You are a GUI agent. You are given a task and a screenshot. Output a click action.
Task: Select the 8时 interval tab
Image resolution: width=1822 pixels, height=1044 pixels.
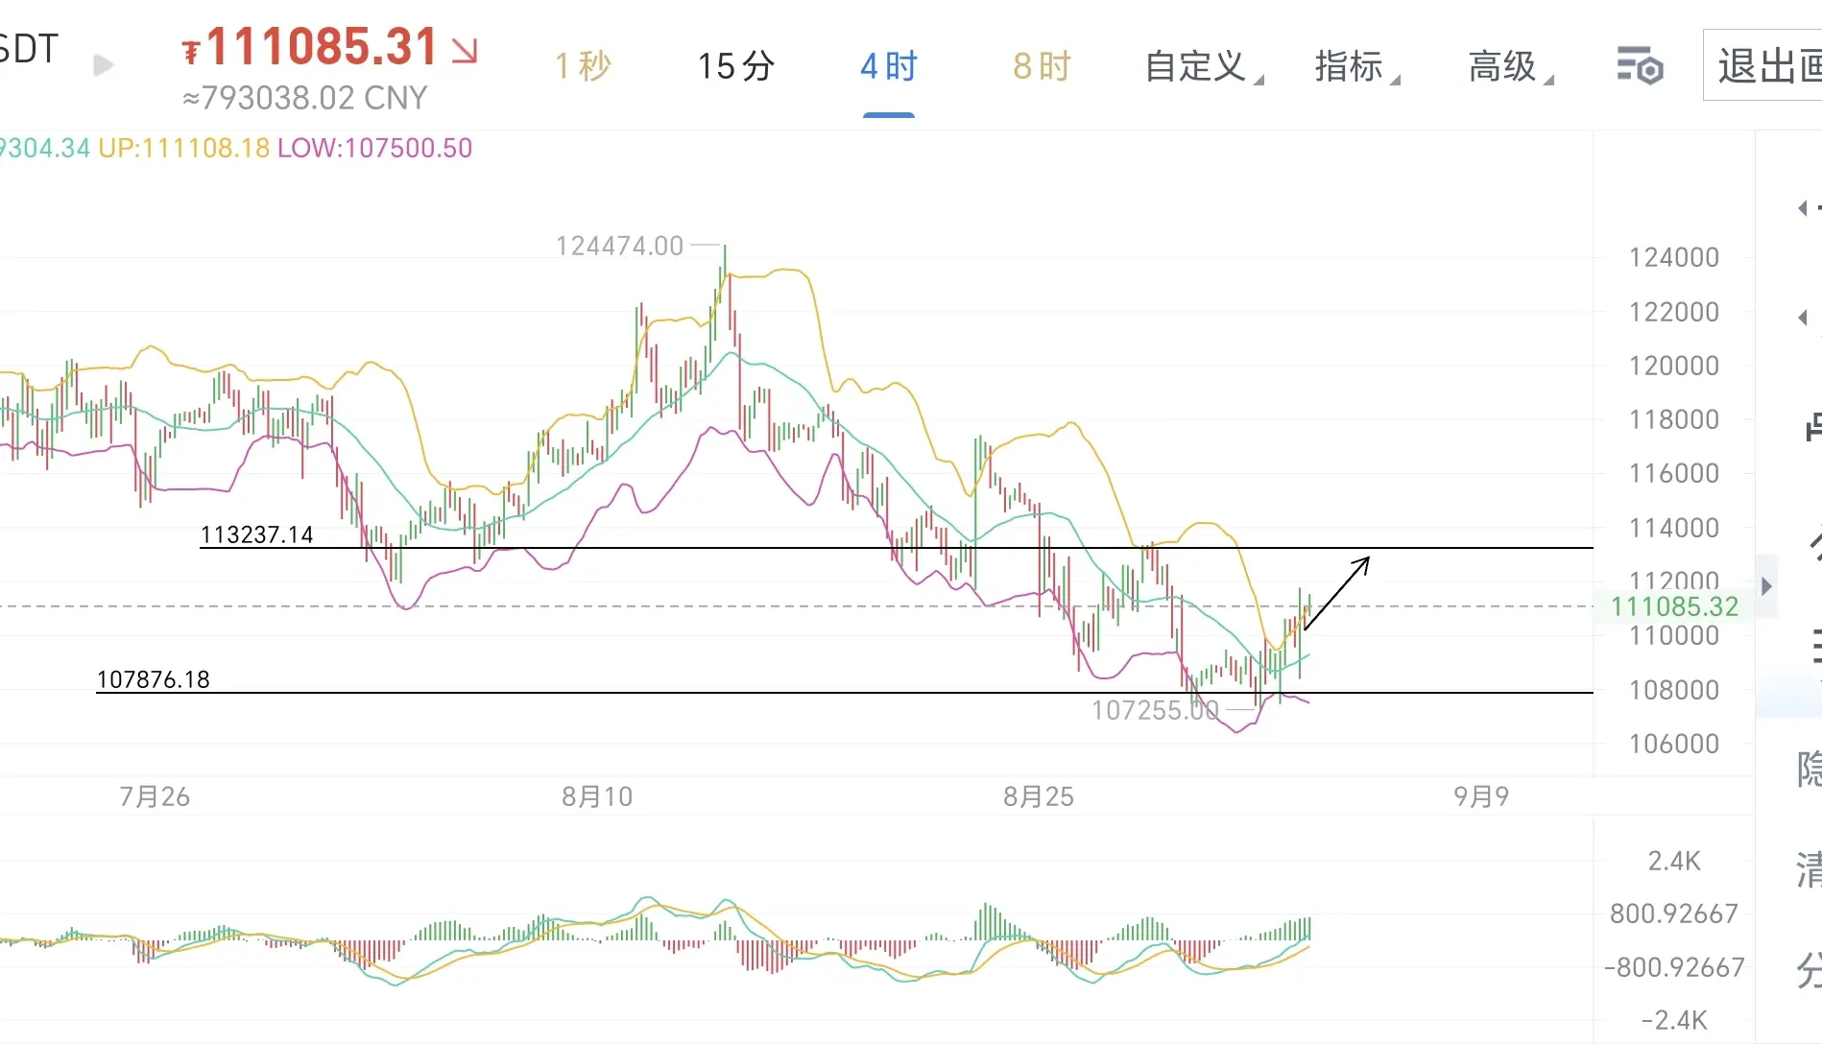tap(1042, 66)
